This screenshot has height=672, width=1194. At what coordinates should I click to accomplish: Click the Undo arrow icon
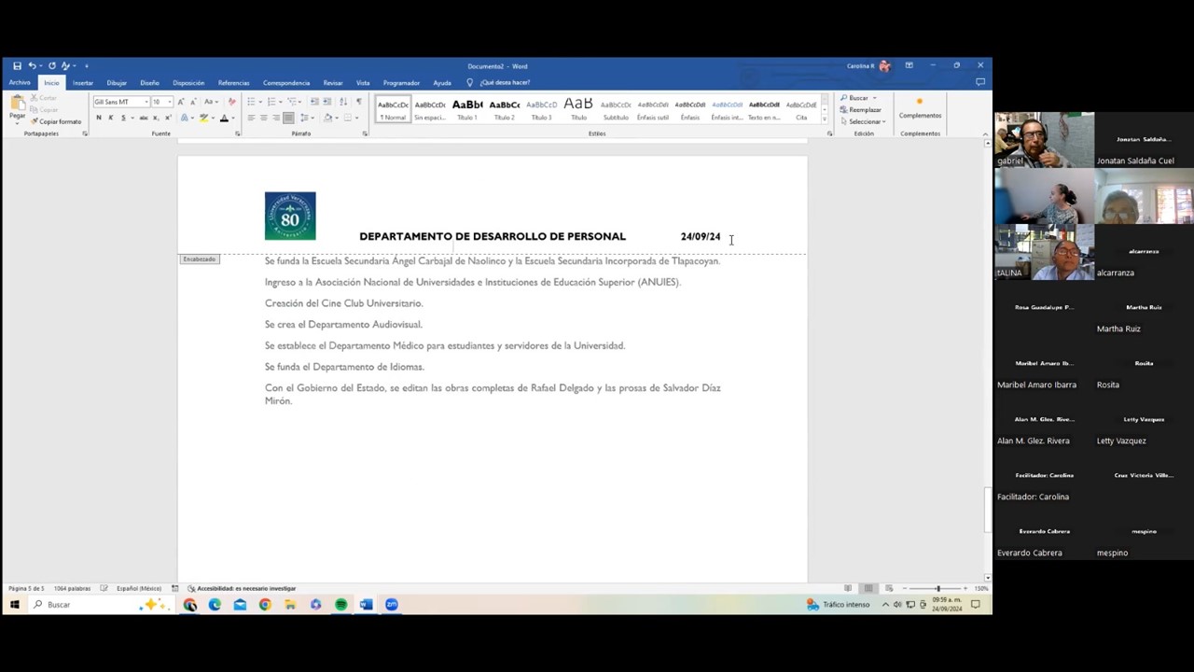(x=32, y=66)
